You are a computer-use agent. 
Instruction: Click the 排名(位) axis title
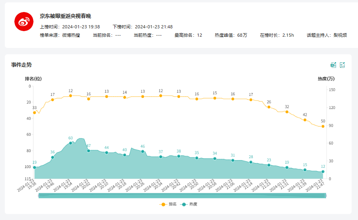coord(33,79)
